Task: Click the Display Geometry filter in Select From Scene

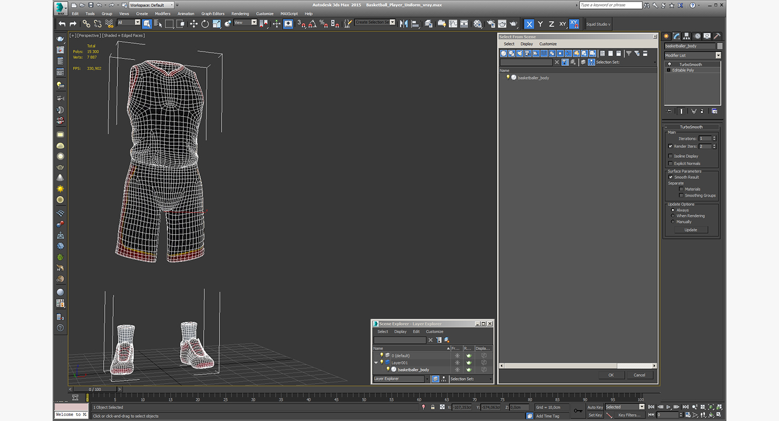Action: point(504,53)
